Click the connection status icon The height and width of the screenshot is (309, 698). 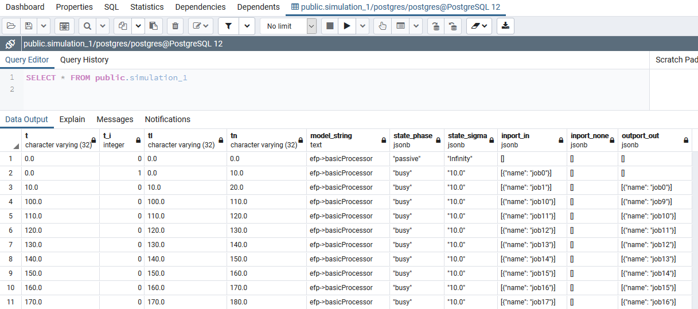point(10,44)
